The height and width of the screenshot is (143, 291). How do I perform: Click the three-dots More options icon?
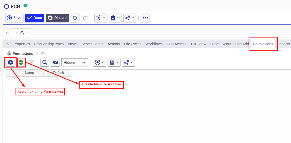click(145, 18)
